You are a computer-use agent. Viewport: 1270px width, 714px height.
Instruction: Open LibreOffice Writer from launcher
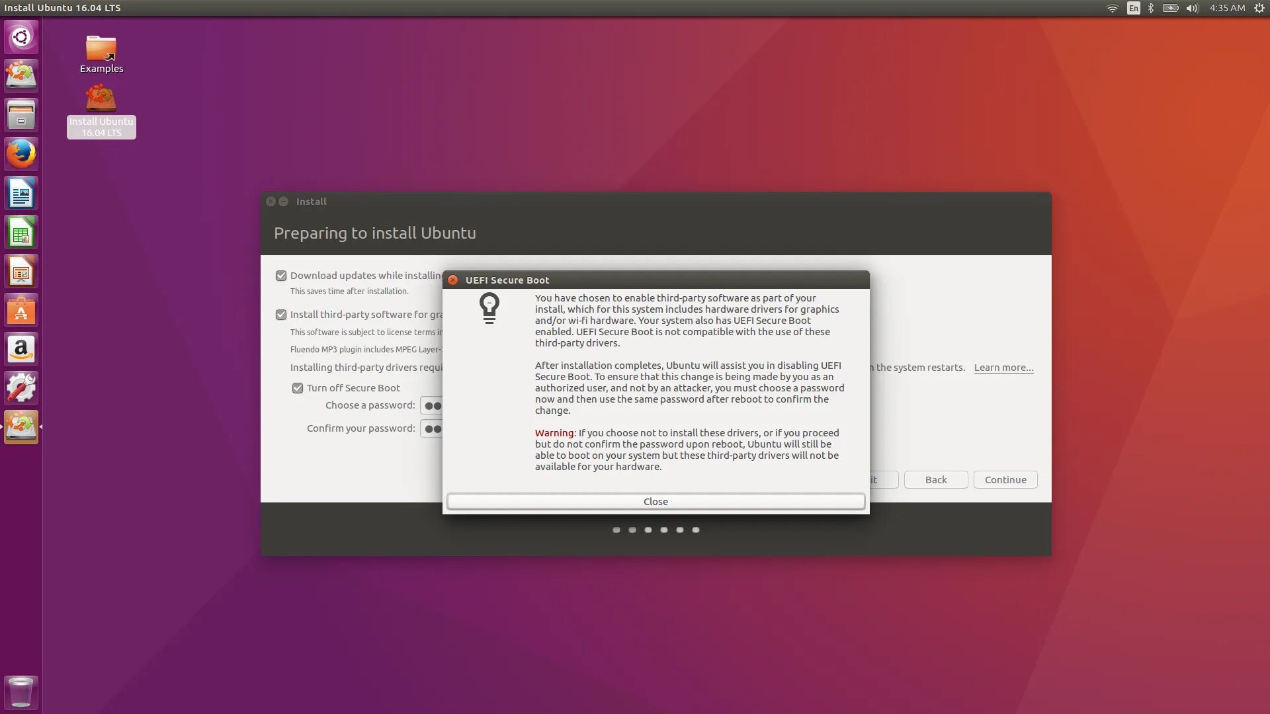click(x=21, y=193)
